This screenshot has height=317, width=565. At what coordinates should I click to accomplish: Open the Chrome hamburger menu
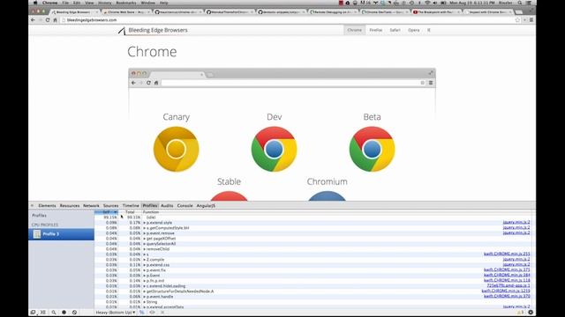(x=531, y=20)
